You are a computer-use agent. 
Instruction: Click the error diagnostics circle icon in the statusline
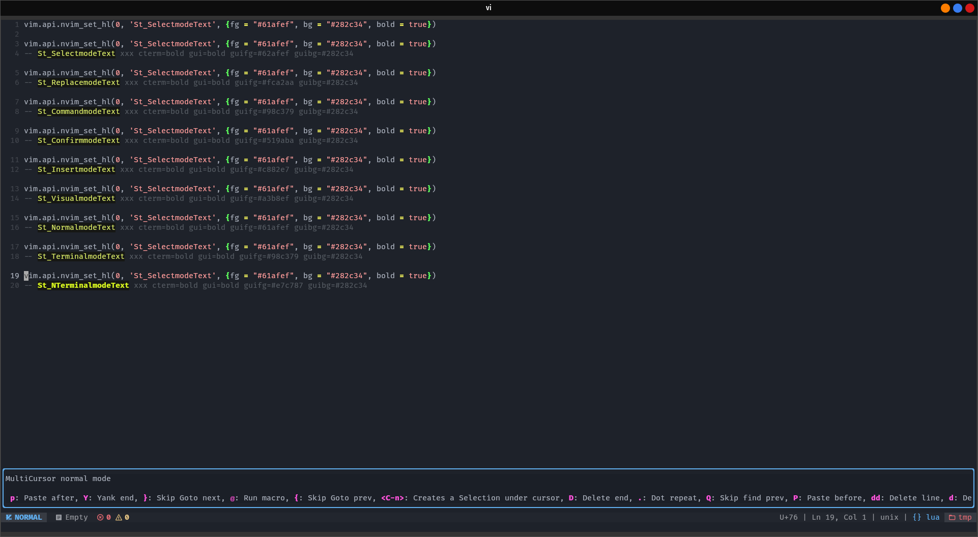(x=100, y=517)
